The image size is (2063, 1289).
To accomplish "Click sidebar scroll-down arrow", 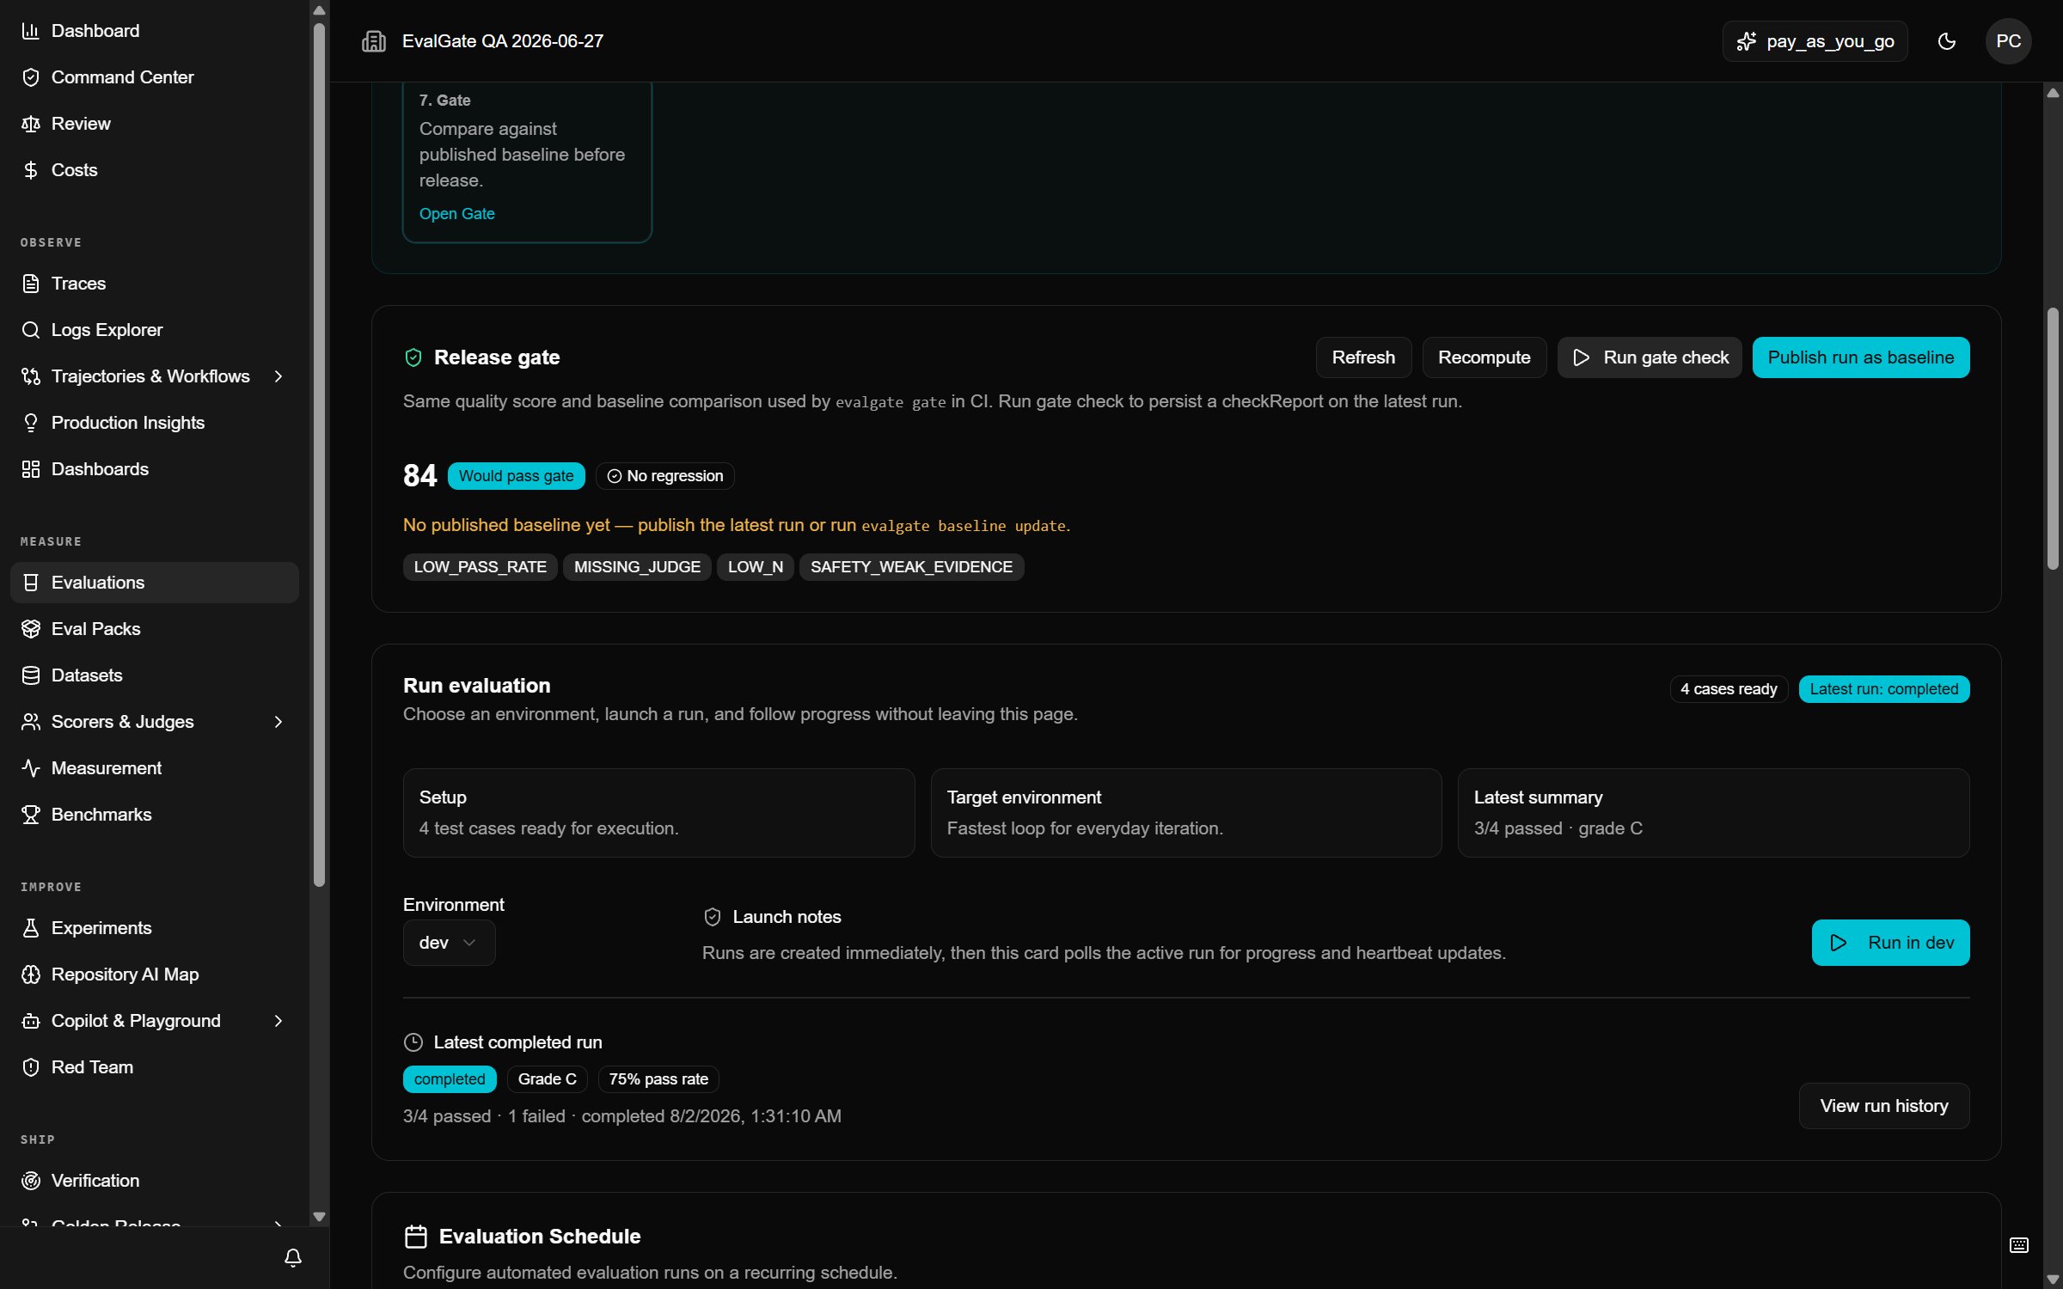I will coord(320,1217).
